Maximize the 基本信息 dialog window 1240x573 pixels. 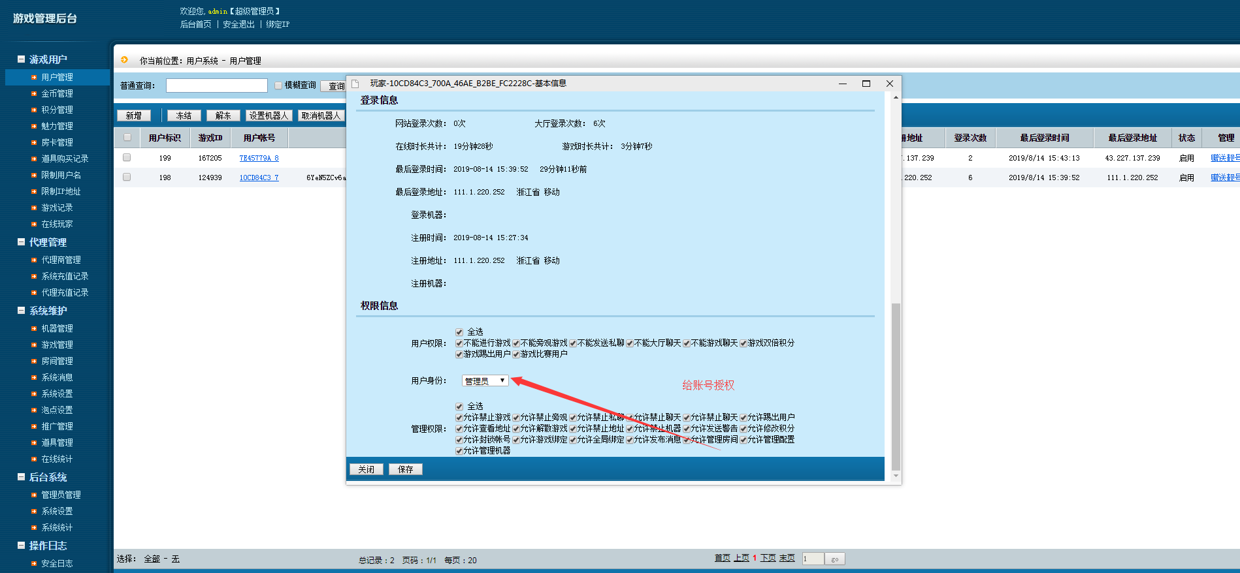click(866, 84)
